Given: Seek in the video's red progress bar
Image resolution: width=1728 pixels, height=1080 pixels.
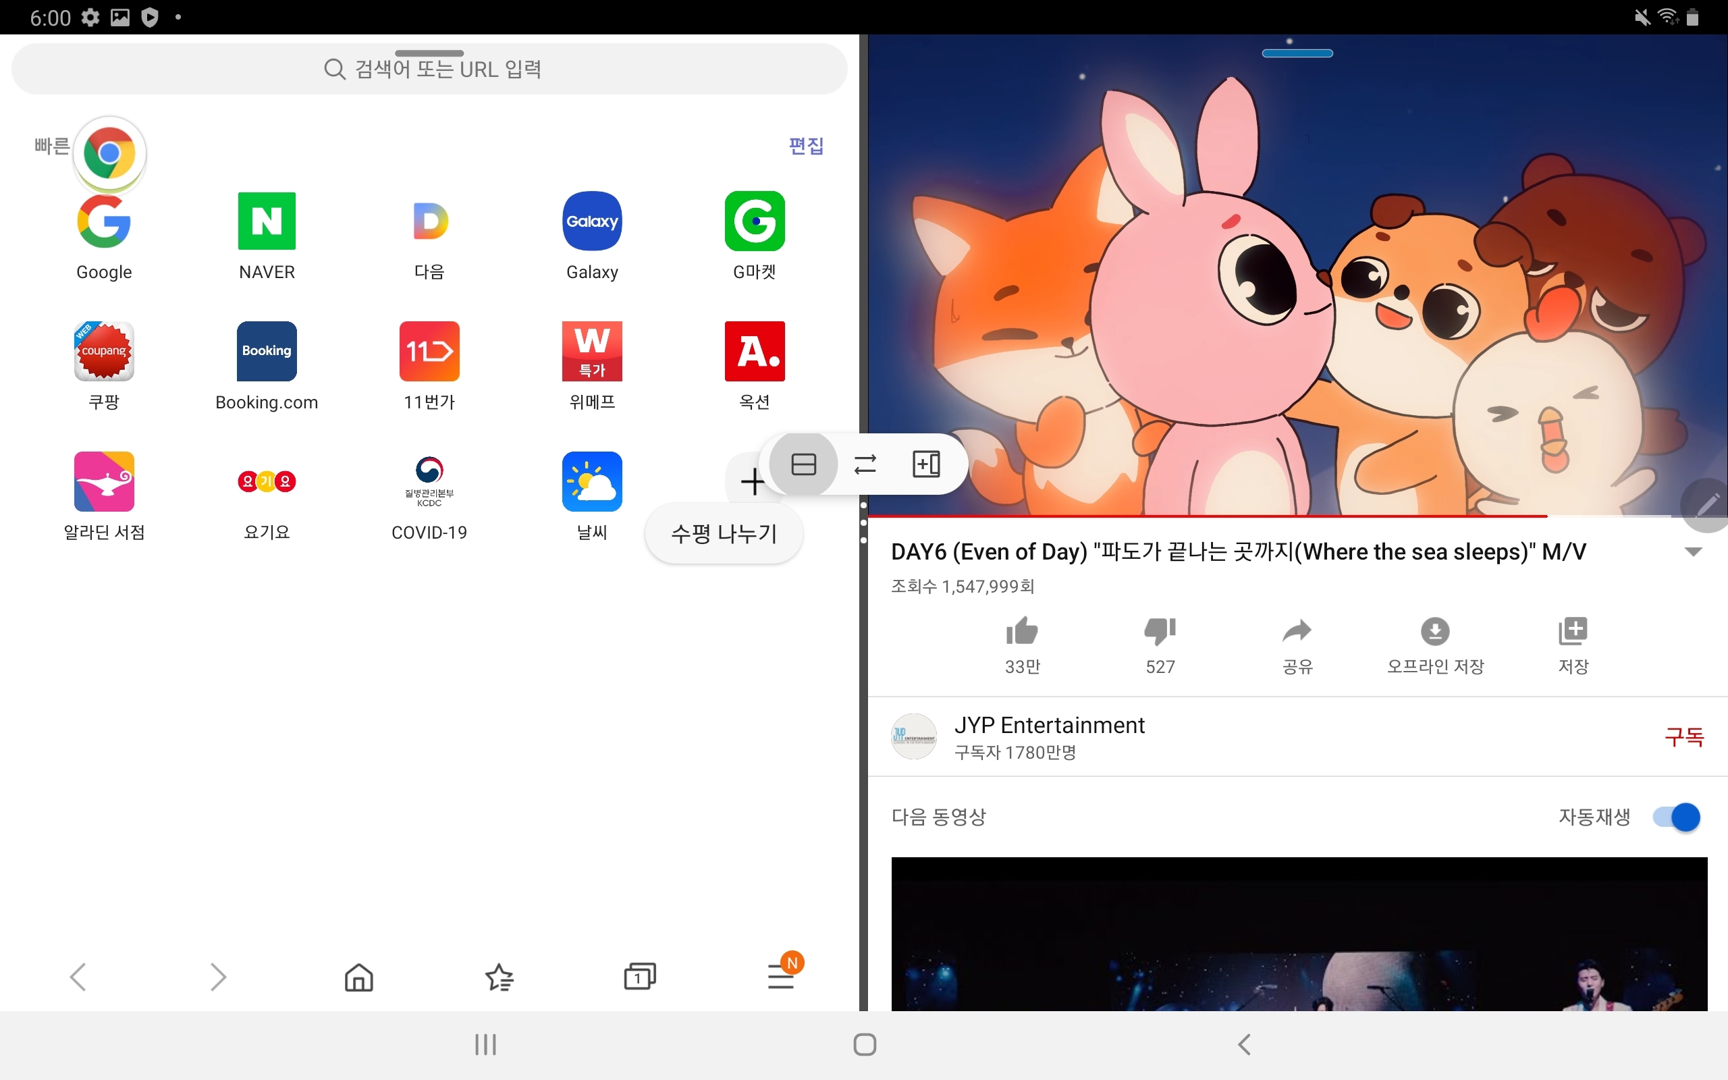Looking at the screenshot, I should click(x=1297, y=515).
